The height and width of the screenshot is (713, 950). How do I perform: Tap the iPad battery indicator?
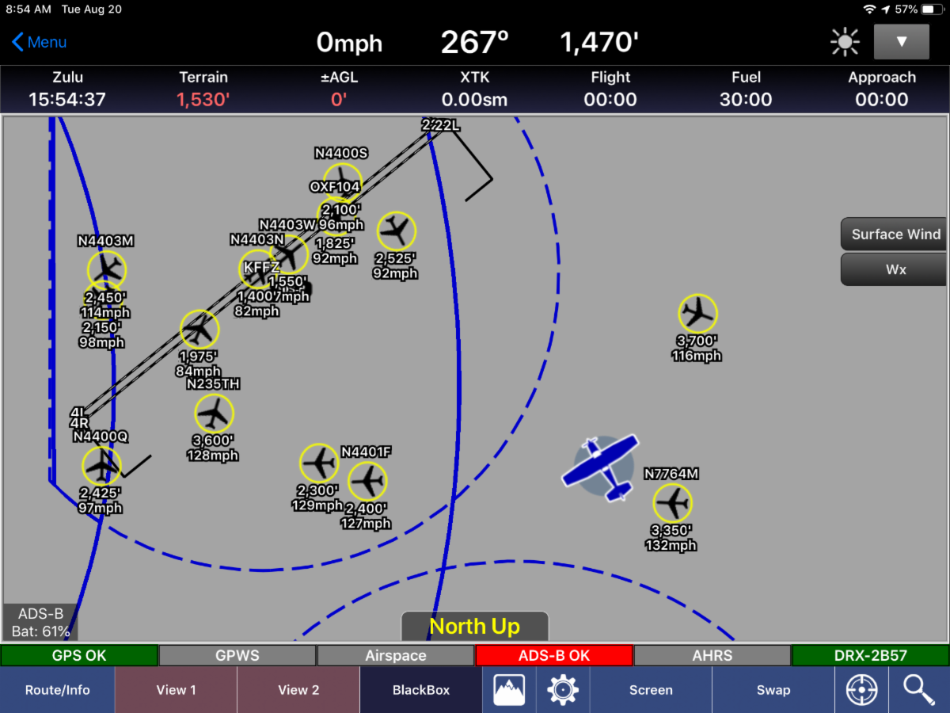[x=932, y=10]
